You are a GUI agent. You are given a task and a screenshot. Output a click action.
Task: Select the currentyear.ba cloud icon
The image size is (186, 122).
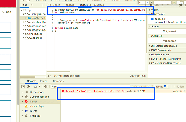coord(27,14)
